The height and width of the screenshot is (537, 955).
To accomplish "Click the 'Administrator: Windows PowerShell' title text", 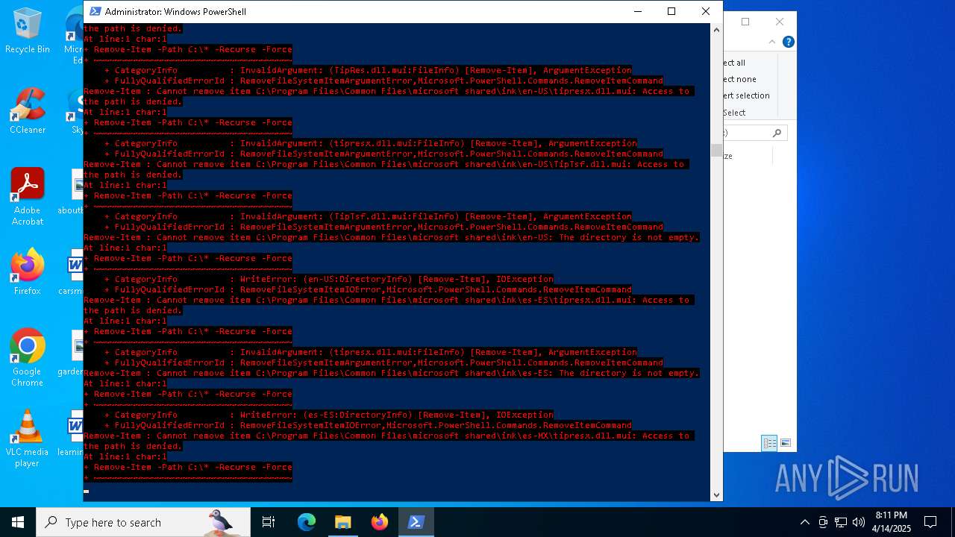I will tap(175, 11).
